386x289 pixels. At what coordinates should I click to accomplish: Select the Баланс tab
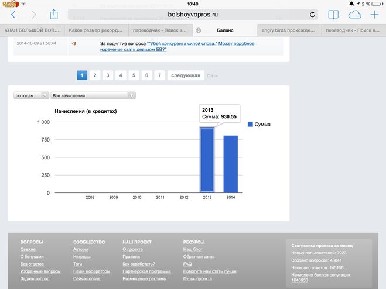point(225,30)
